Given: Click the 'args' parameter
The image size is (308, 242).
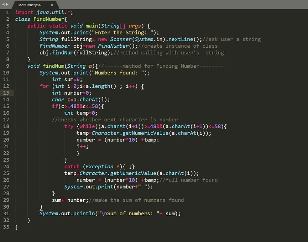Looking at the screenshot, I should tap(135, 26).
